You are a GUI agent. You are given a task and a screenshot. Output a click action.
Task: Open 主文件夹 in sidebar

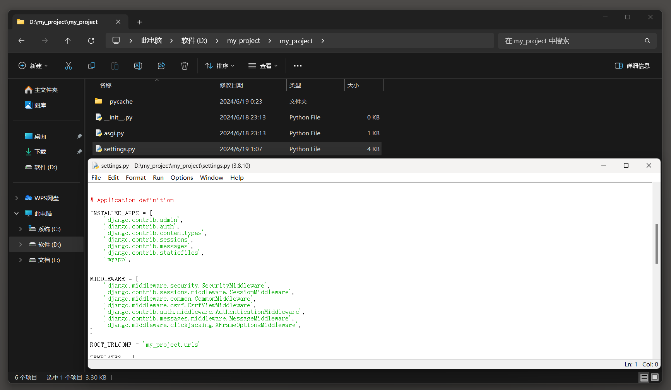pos(41,90)
